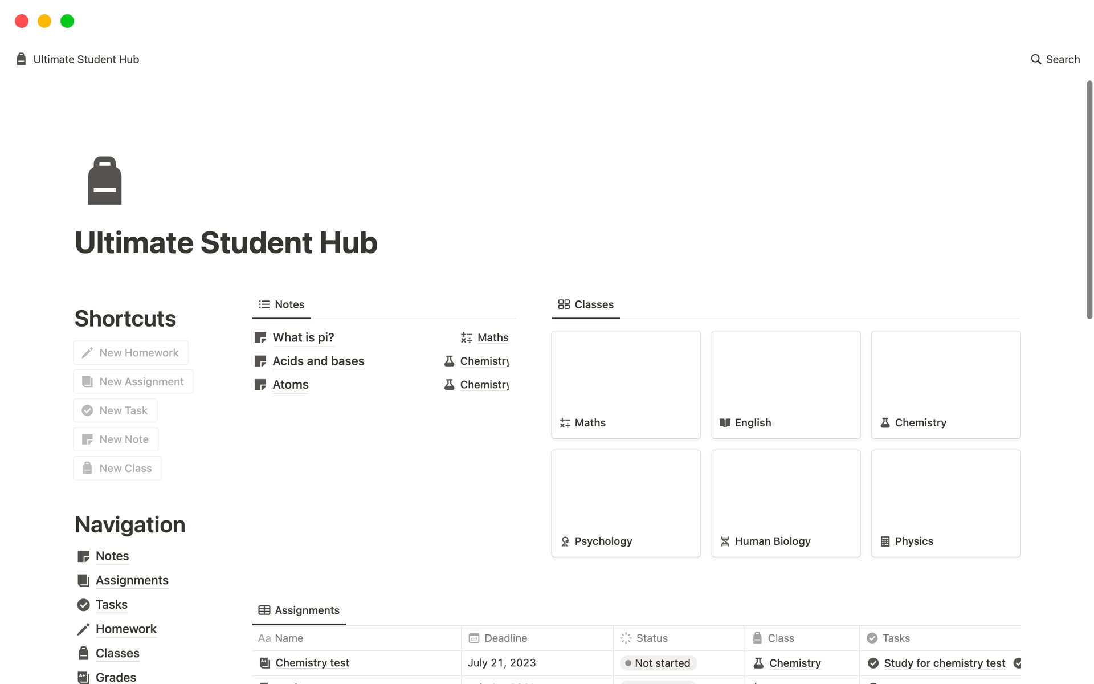Open the Class column property menu
1094x684 pixels.
pos(781,638)
